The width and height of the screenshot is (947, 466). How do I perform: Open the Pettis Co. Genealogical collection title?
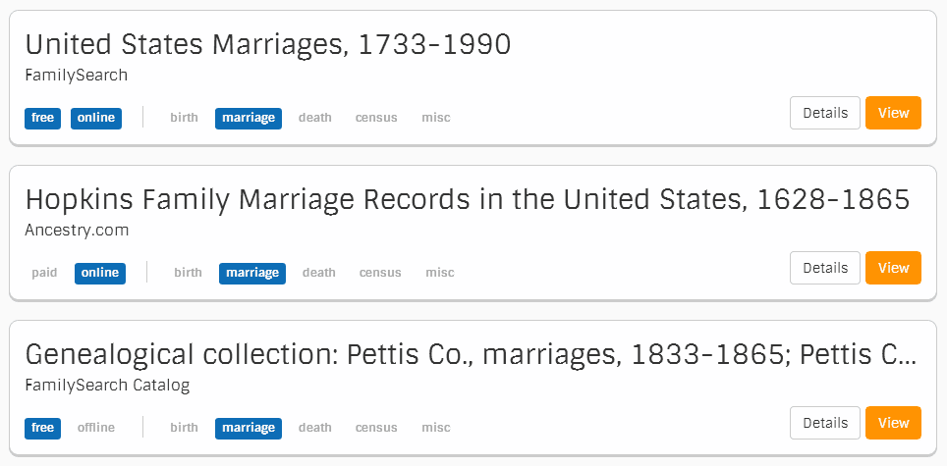[x=470, y=355]
